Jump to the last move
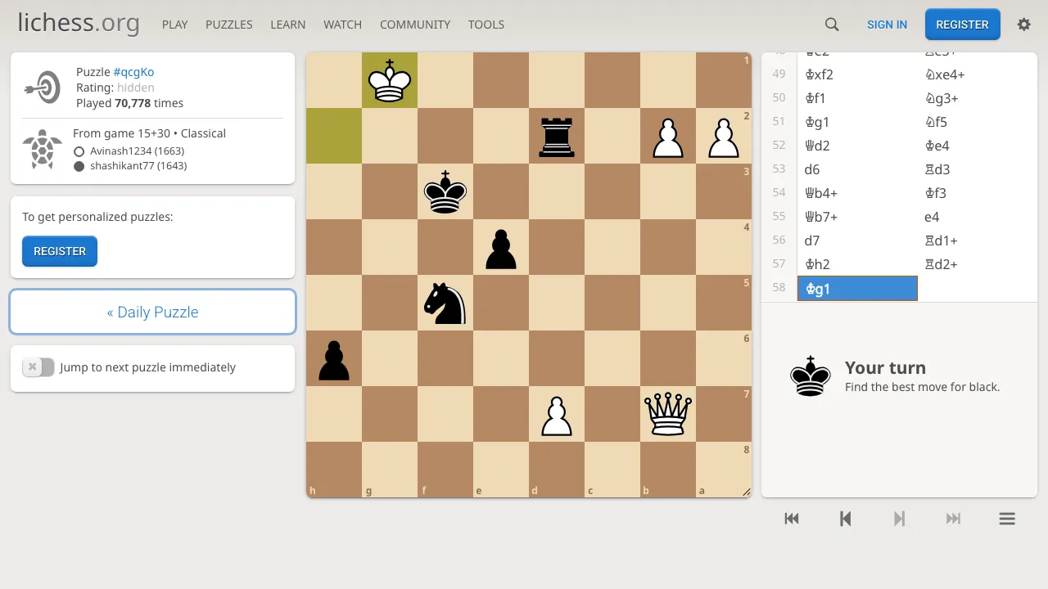Screen dimensions: 1048x589 point(953,518)
